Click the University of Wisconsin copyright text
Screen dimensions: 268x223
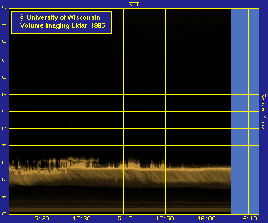(60, 17)
